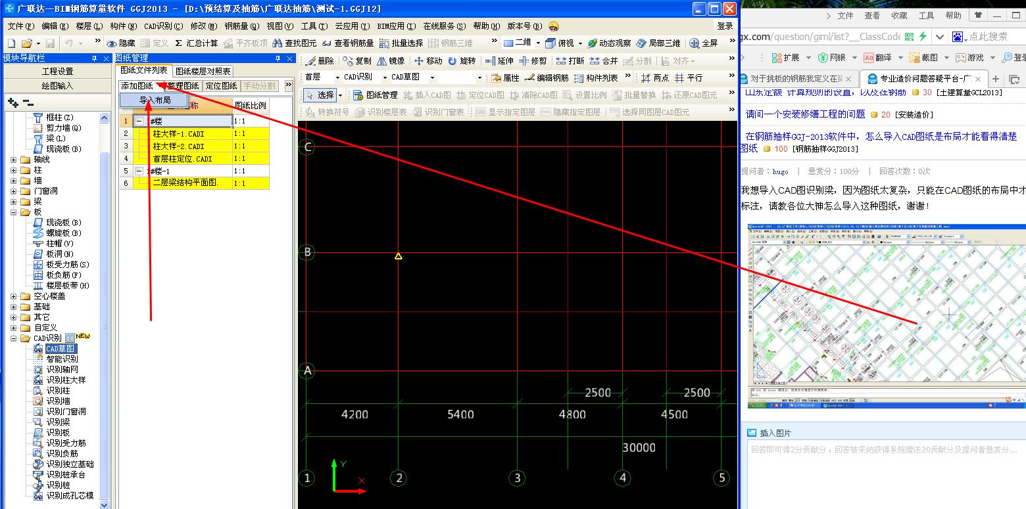The image size is (1026, 509).
Task: Click 批量选择 batch select tool
Action: (x=401, y=43)
